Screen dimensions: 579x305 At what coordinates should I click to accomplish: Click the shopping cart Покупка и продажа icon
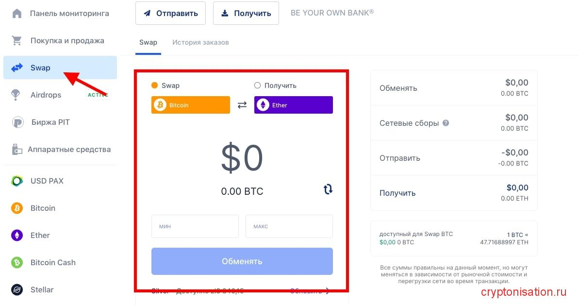17,41
